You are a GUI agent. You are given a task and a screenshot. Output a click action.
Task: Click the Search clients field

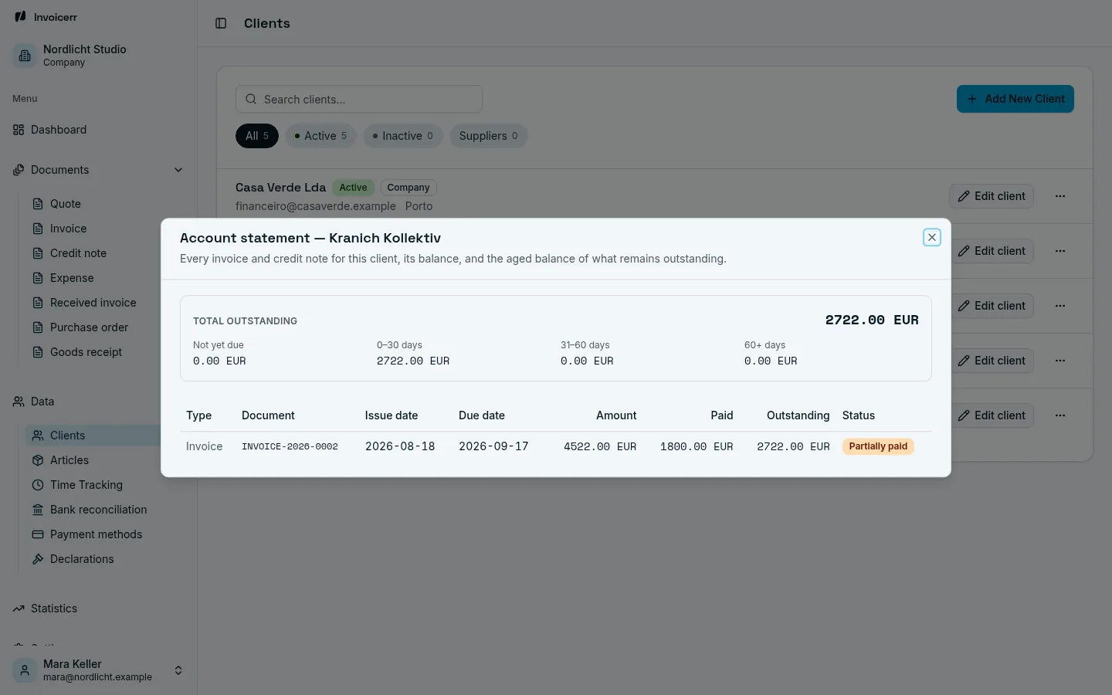point(359,99)
